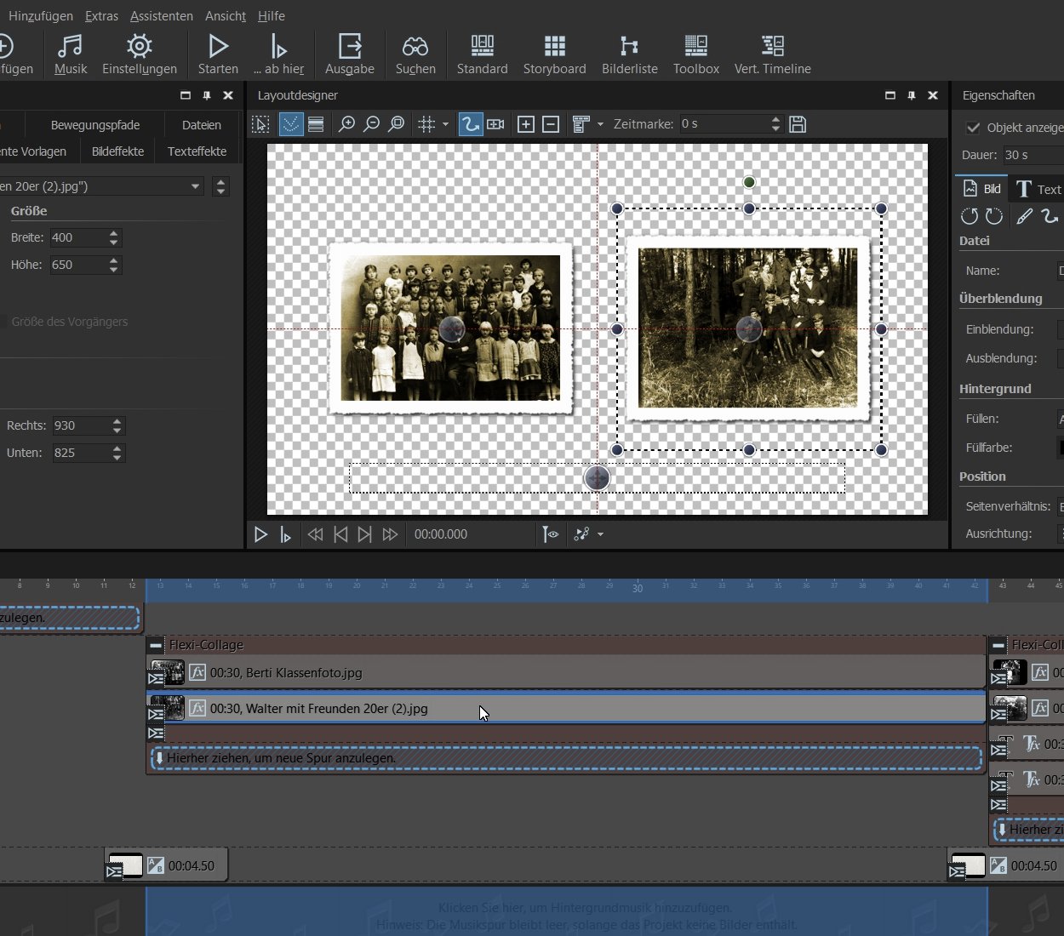
Task: Toggle guide lines button in Layoutdesigner toolbar
Action: (x=291, y=125)
